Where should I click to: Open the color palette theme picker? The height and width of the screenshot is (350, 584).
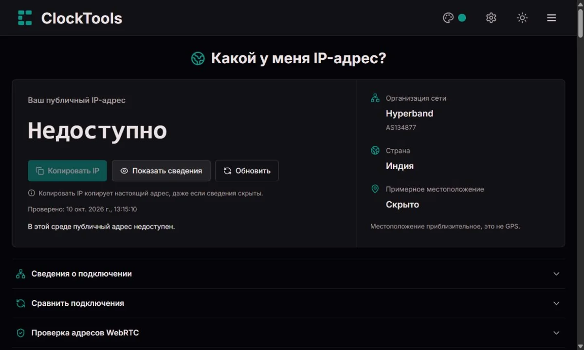tap(448, 18)
